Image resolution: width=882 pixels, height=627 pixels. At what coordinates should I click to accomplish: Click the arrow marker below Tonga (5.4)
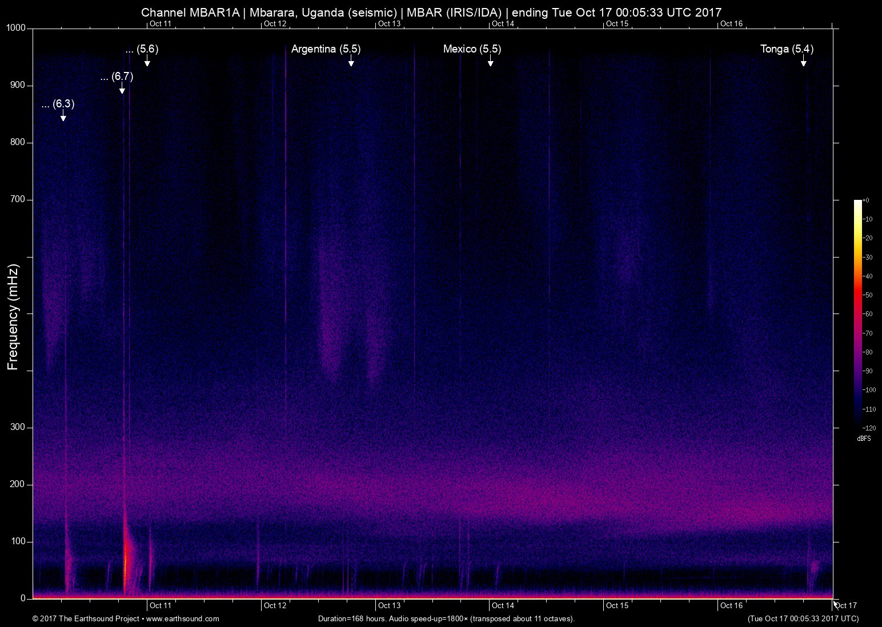pos(803,62)
